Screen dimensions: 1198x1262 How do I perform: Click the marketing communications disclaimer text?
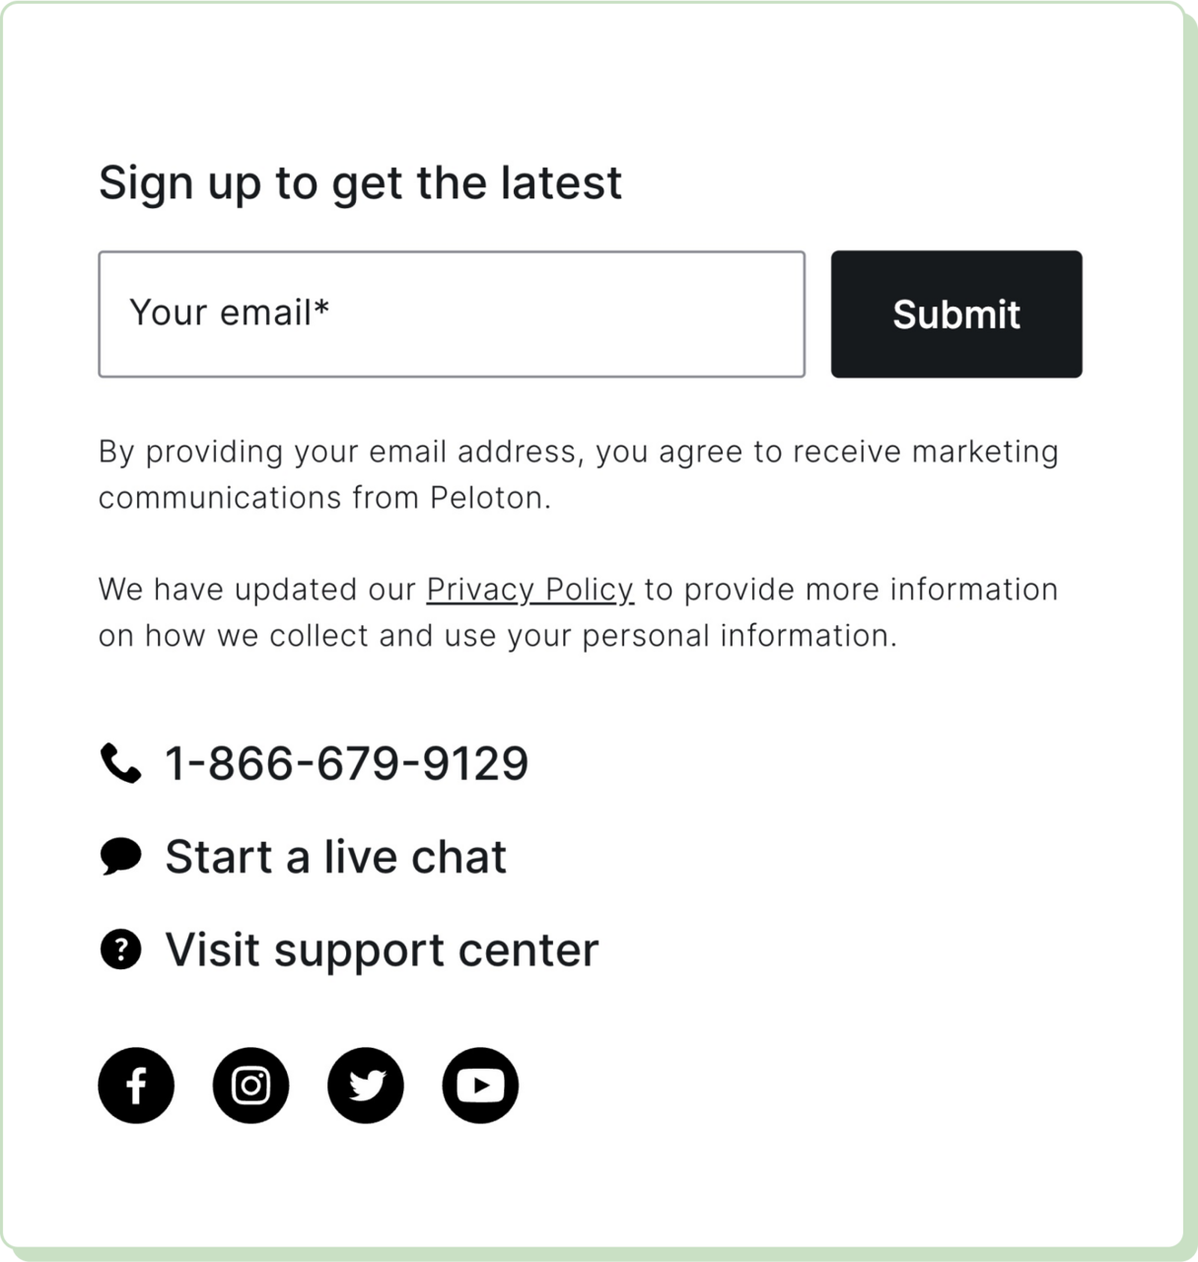(578, 473)
